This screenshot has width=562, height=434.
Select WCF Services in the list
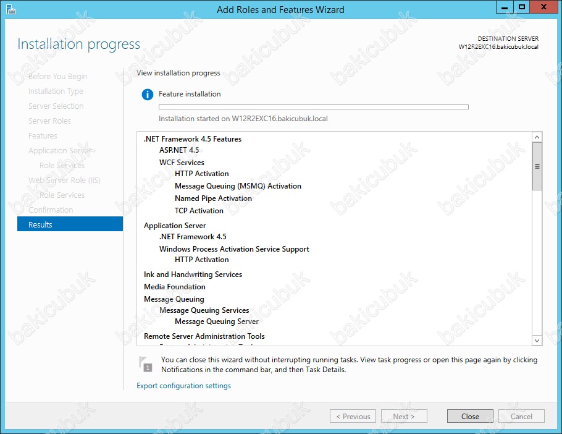click(x=182, y=163)
